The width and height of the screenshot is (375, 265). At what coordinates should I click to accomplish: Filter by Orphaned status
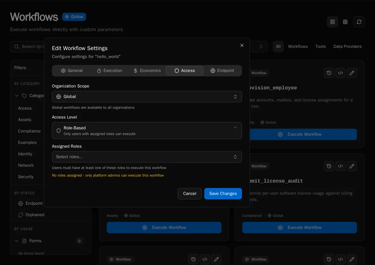(x=31, y=215)
